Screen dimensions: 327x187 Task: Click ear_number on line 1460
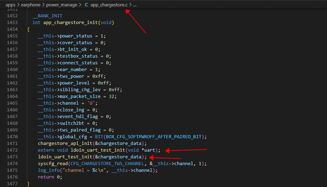pyautogui.click(x=73, y=69)
